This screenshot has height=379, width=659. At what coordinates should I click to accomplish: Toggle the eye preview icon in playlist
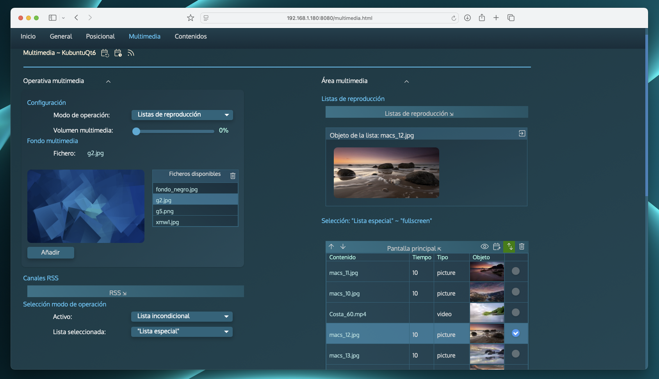click(484, 246)
